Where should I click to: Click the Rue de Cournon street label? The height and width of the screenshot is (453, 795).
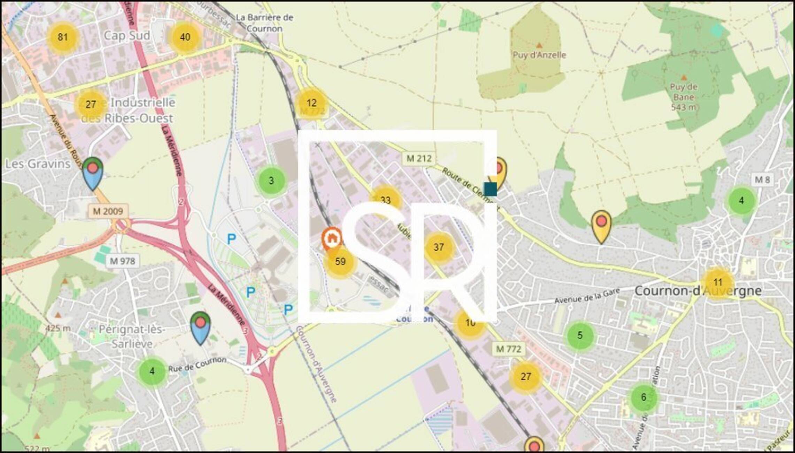click(x=198, y=364)
